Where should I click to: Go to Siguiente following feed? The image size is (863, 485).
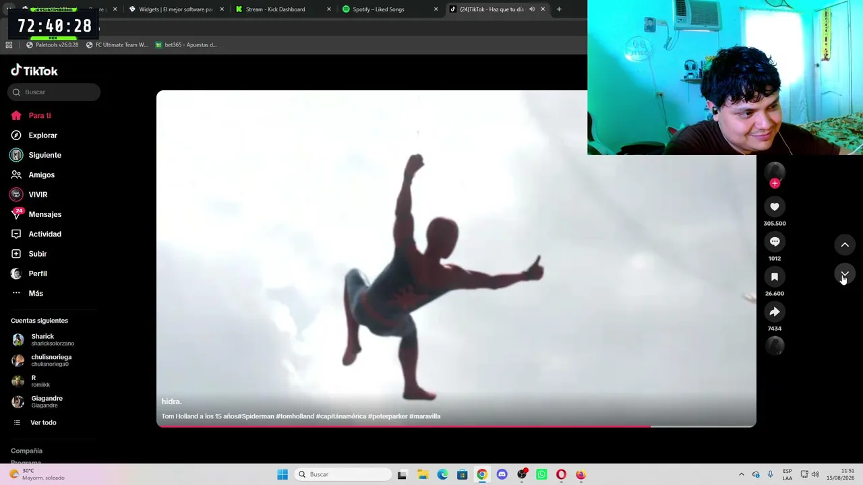tap(36, 155)
